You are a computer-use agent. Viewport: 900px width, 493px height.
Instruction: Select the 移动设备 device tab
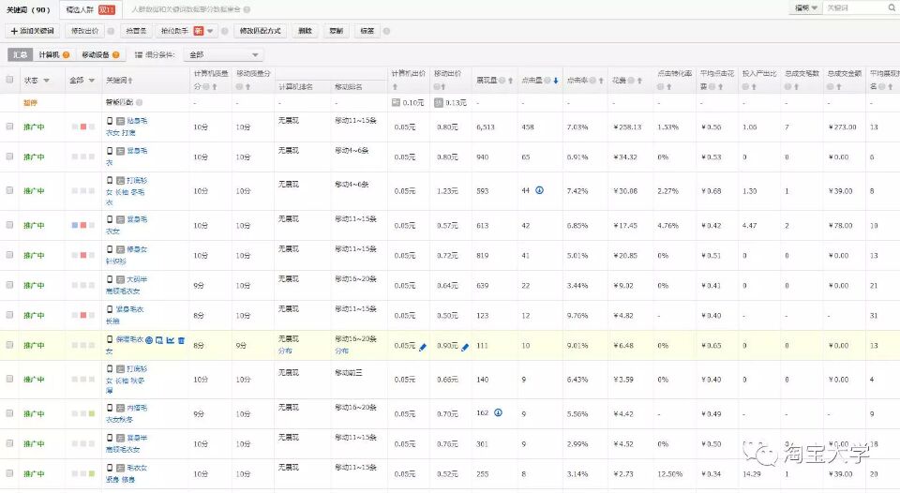point(100,55)
